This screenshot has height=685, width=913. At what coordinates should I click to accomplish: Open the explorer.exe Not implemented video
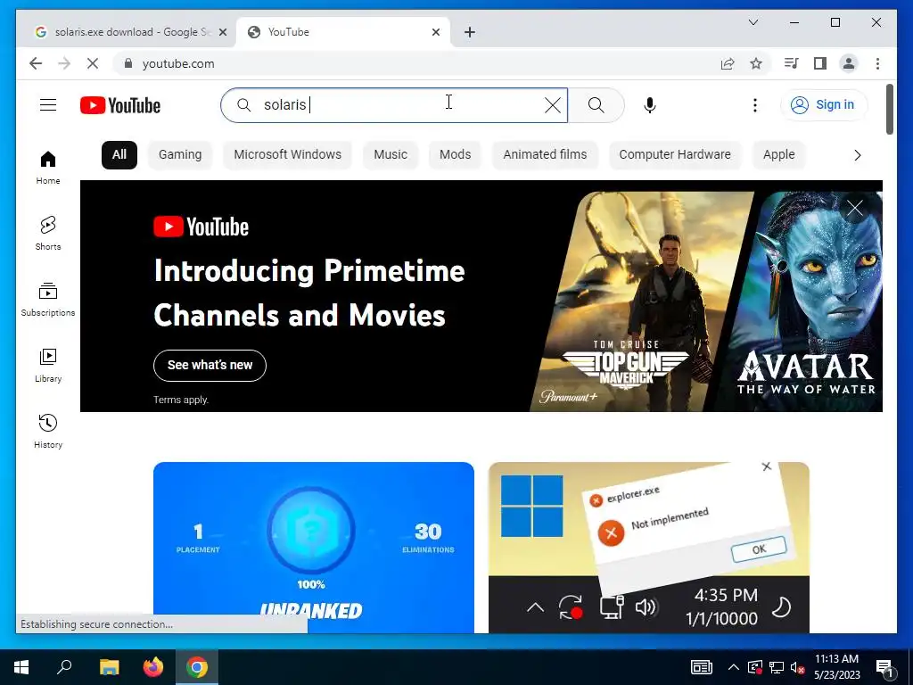click(x=649, y=548)
